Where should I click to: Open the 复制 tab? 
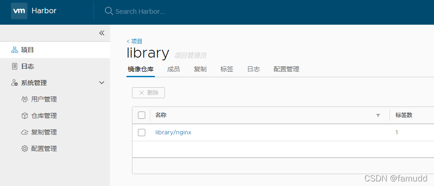[200, 69]
